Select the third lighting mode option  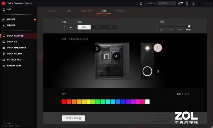point(110,27)
